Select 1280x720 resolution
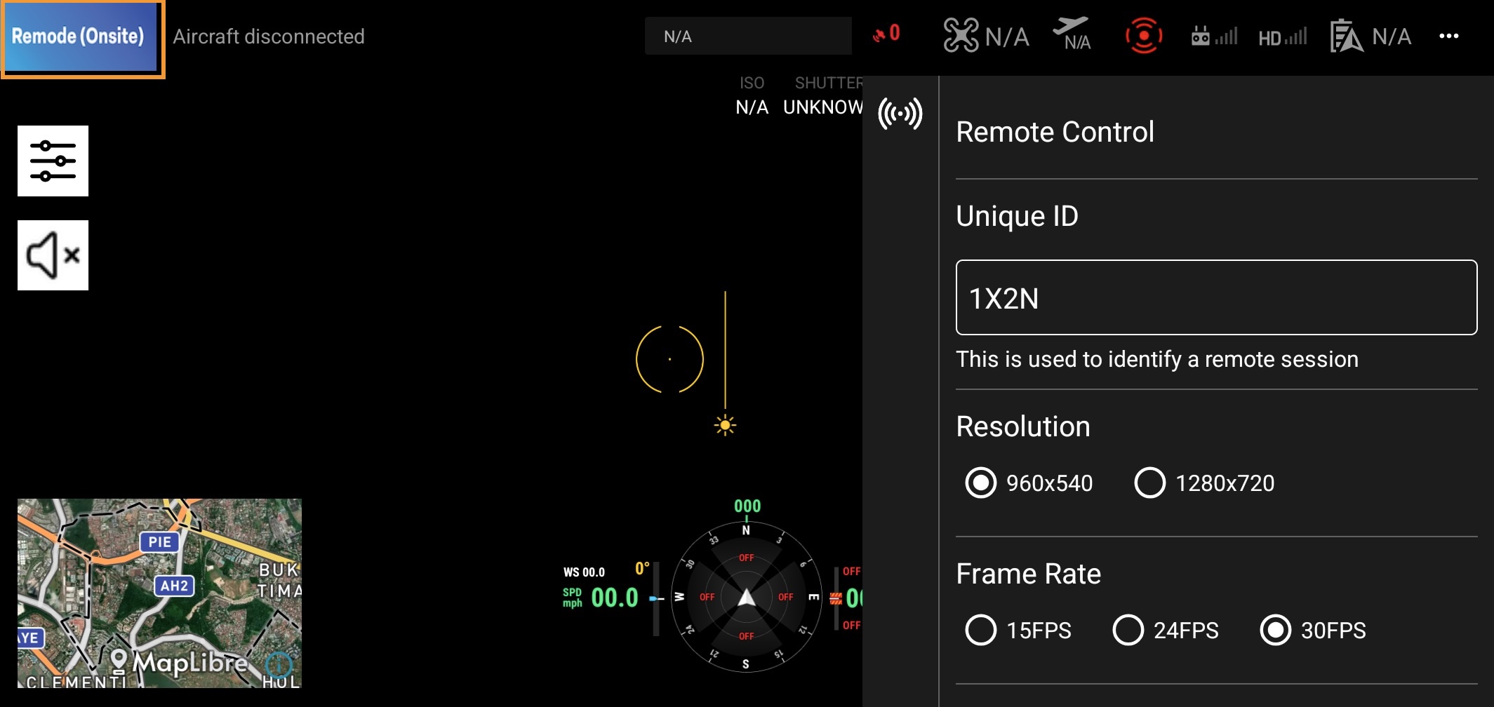Viewport: 1494px width, 707px height. 1204,483
